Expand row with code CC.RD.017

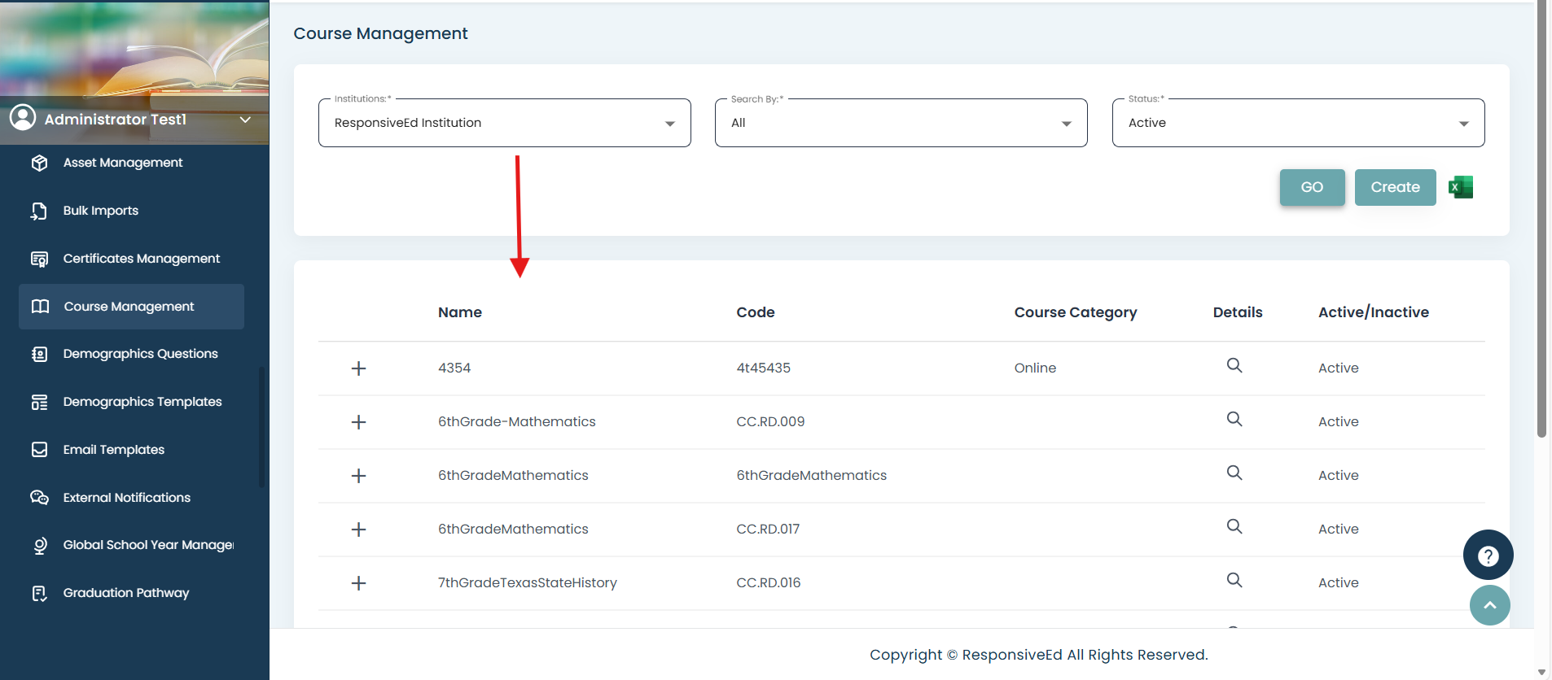coord(358,530)
